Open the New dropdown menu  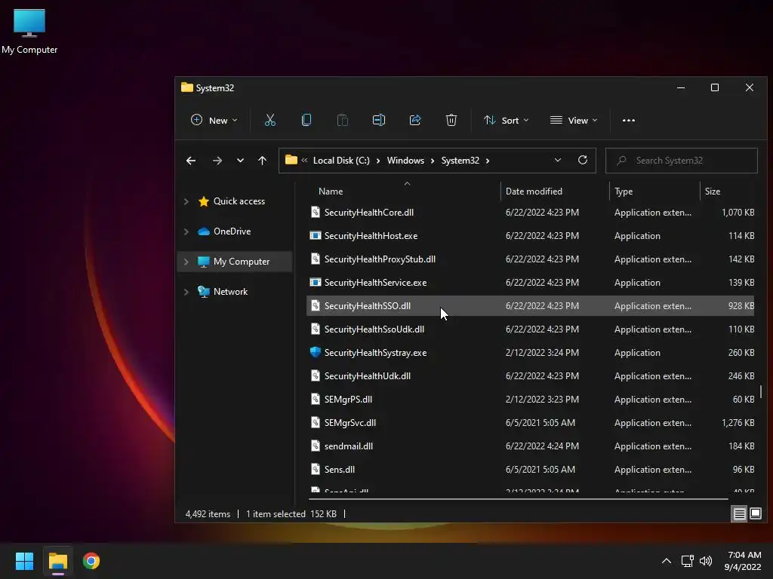pos(214,120)
